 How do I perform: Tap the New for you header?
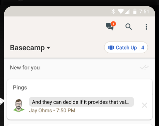25,67
